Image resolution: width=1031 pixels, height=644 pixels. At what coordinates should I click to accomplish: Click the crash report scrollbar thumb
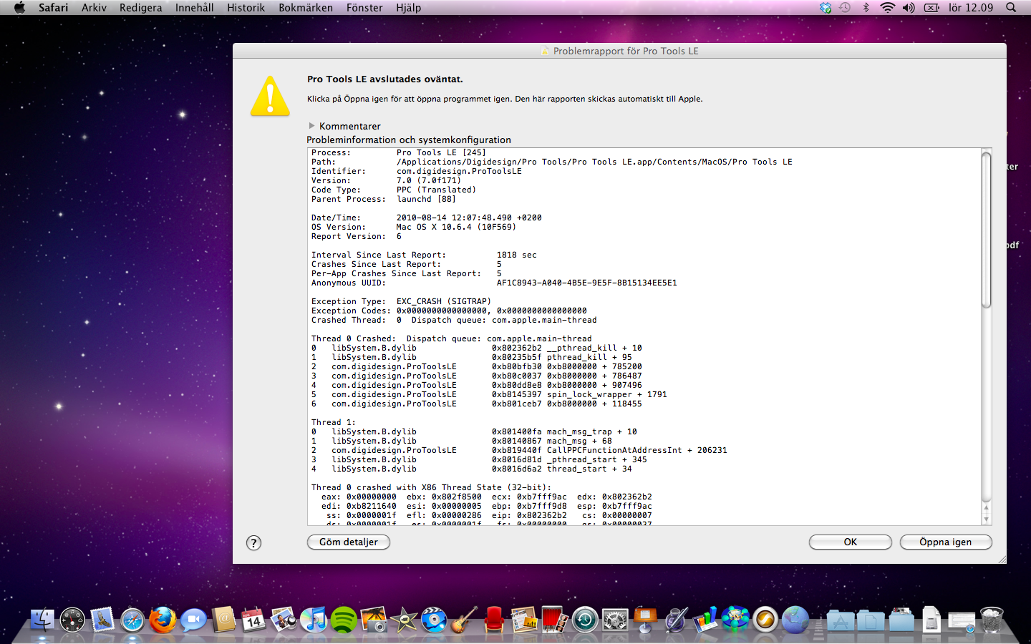(986, 230)
